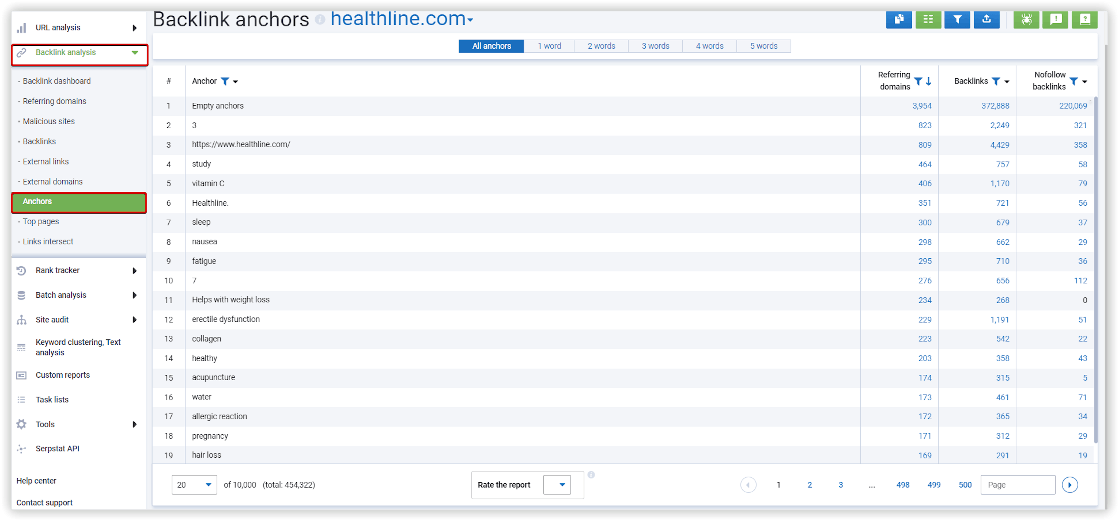Image resolution: width=1119 pixels, height=521 pixels.
Task: Open referring domains count 3,954 for Empty anchors
Action: coord(922,106)
